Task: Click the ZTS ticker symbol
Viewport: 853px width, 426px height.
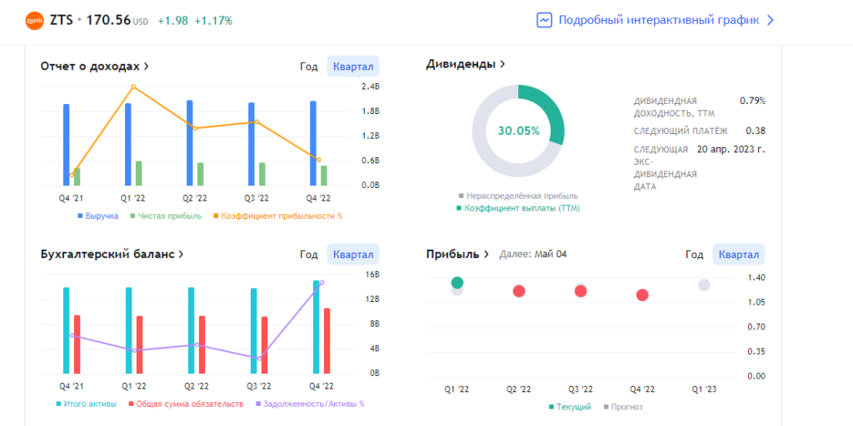Action: pos(61,21)
